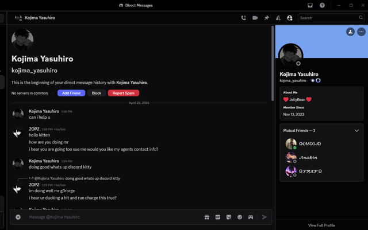Open the emoji picker
Viewport: 368px width, 230px height.
coord(240,217)
